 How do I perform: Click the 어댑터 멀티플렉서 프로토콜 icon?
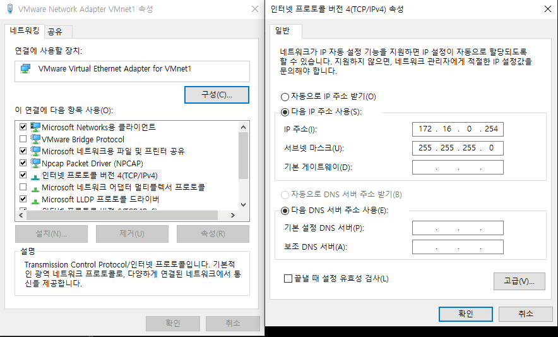pyautogui.click(x=35, y=188)
